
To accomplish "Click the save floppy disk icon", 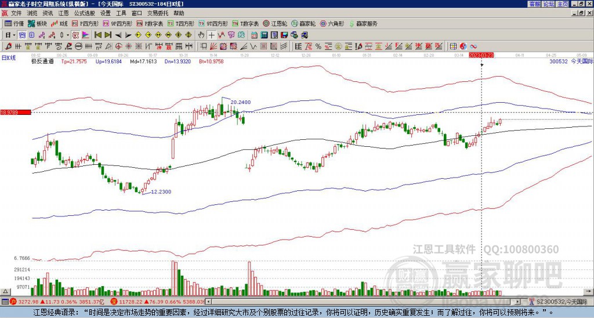I will click(284, 35).
